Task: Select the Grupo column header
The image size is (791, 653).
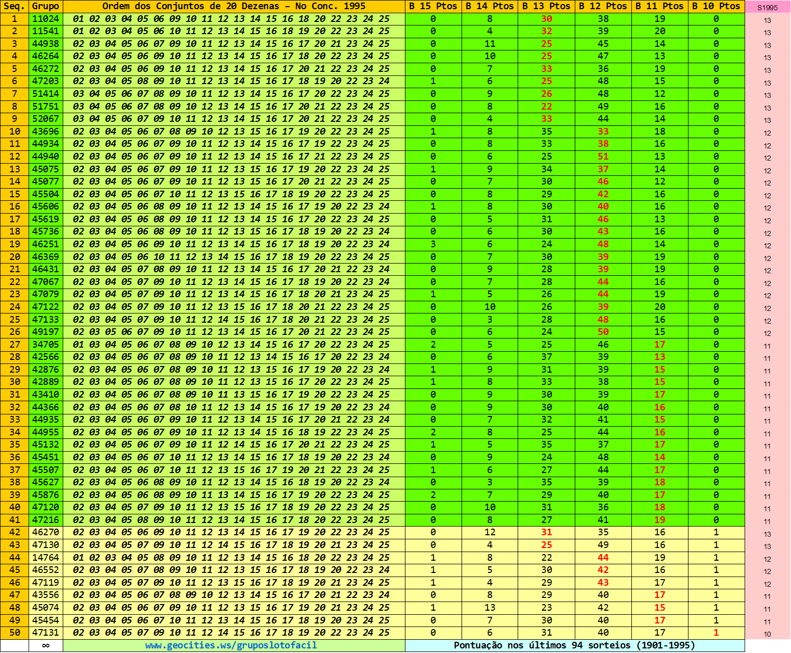Action: pos(46,7)
